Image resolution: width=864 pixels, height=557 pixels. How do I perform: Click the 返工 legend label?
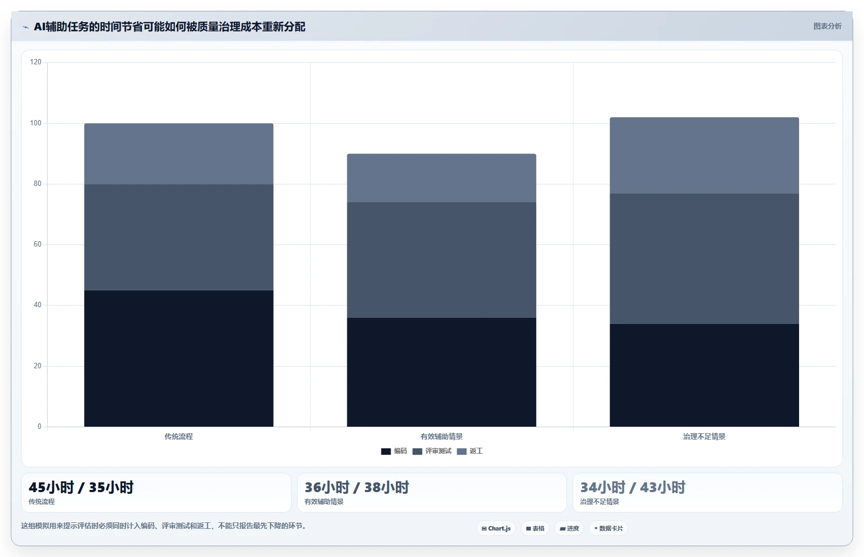click(476, 451)
